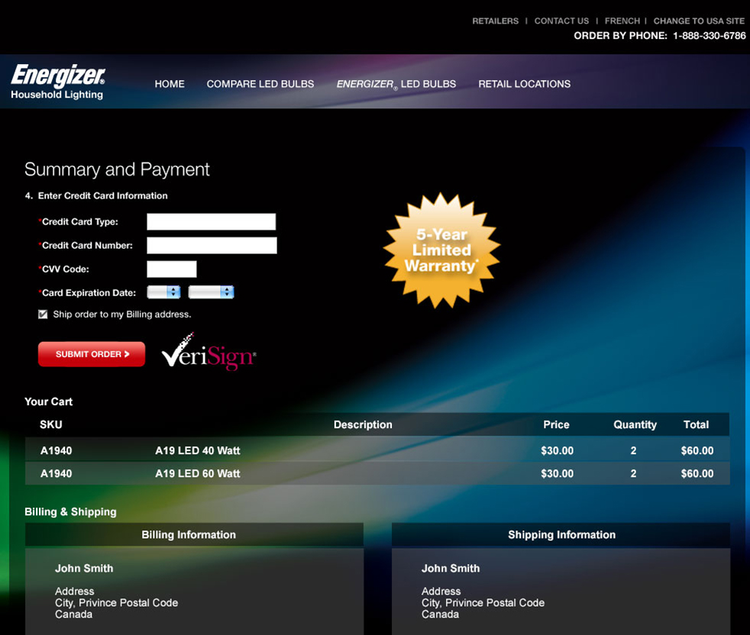Click the 5-Year Limited Warranty badge
Viewport: 750px width, 635px height.
(441, 250)
